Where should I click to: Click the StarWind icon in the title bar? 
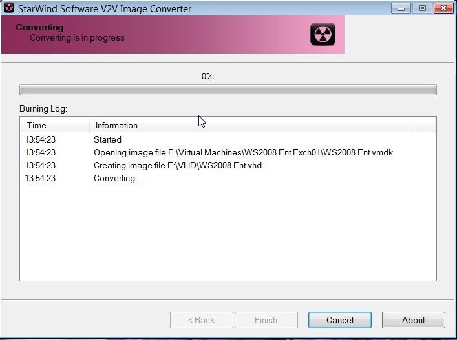point(9,8)
